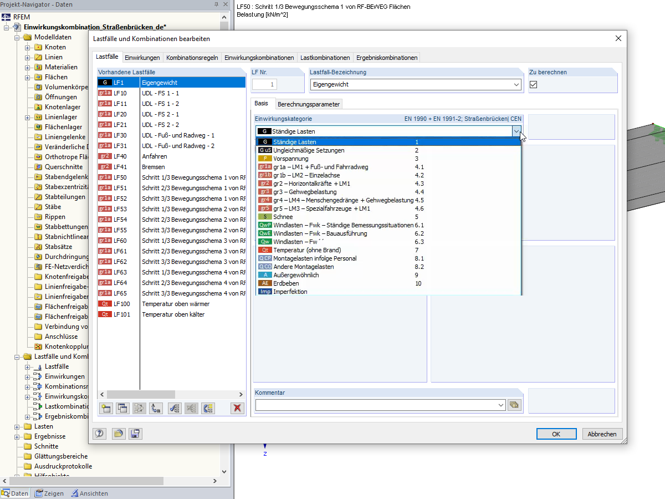Image resolution: width=665 pixels, height=499 pixels.
Task: Click the Querschnitte icon in navigator
Action: pyautogui.click(x=38, y=167)
